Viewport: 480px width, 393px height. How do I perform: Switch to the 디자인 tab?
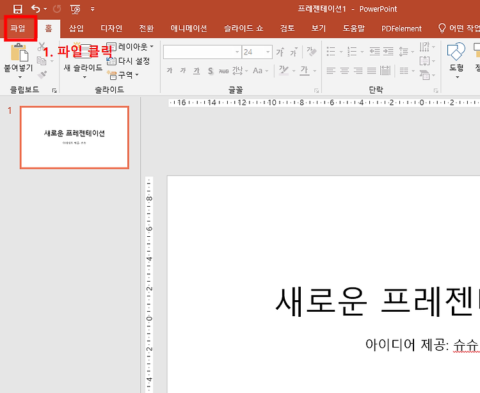111,28
